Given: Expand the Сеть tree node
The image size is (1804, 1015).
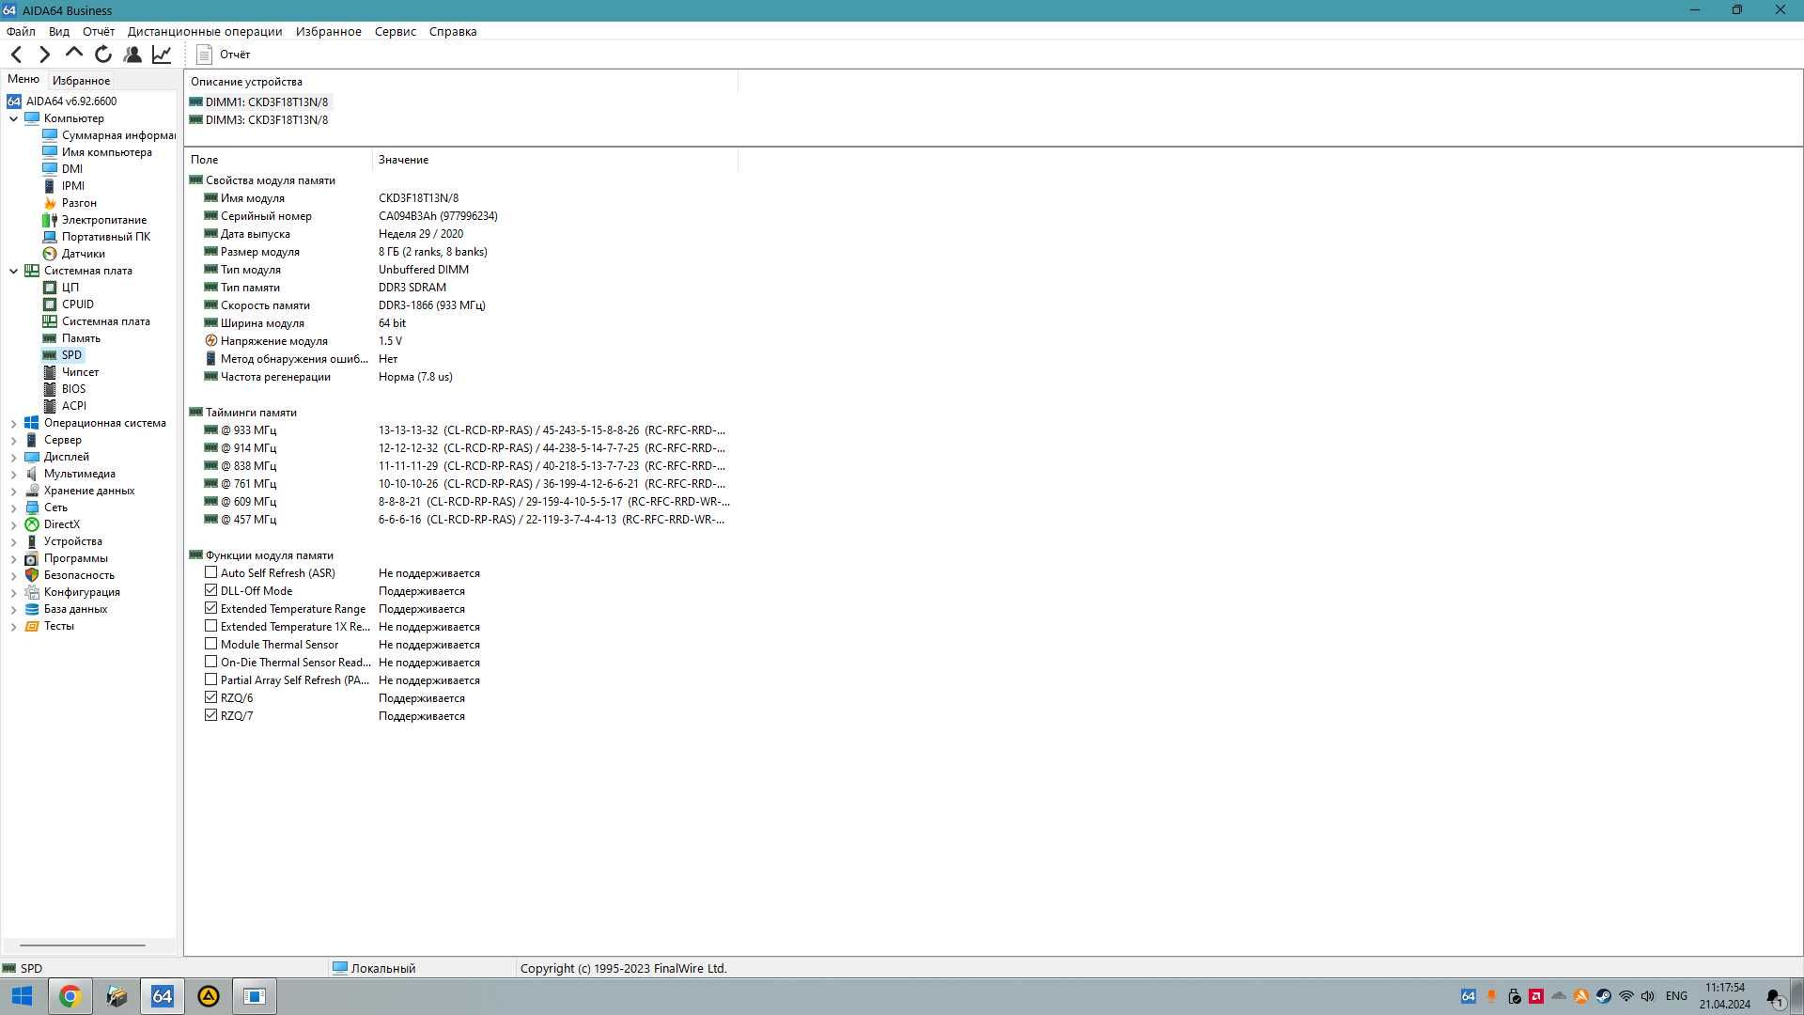Looking at the screenshot, I should (x=13, y=507).
